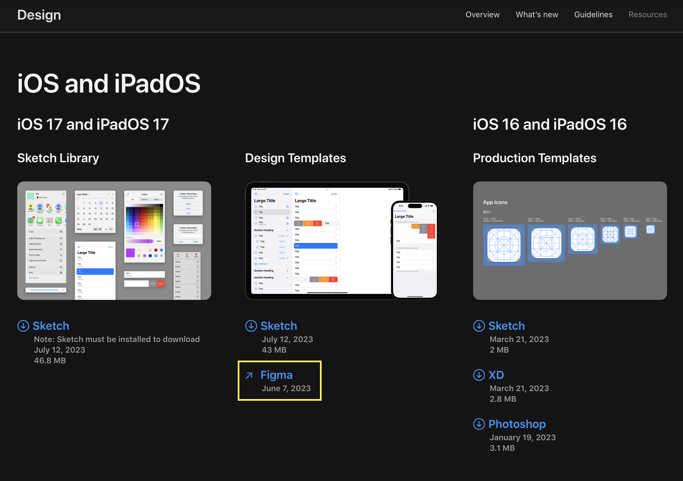This screenshot has width=683, height=481.
Task: Click download icon beside Design Templates Sketch
Action: coord(251,326)
